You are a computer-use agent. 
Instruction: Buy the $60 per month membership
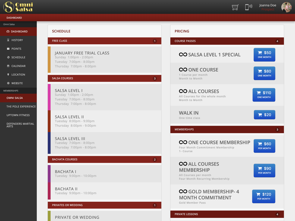click(x=264, y=146)
